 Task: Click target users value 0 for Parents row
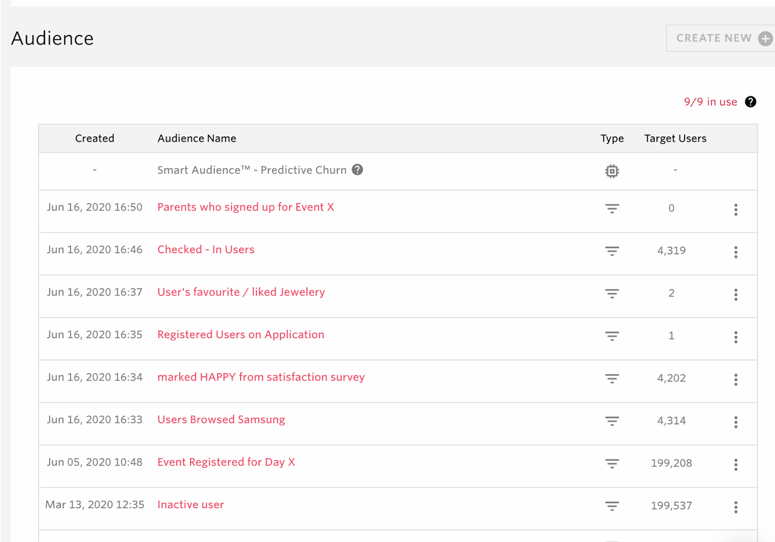point(671,208)
